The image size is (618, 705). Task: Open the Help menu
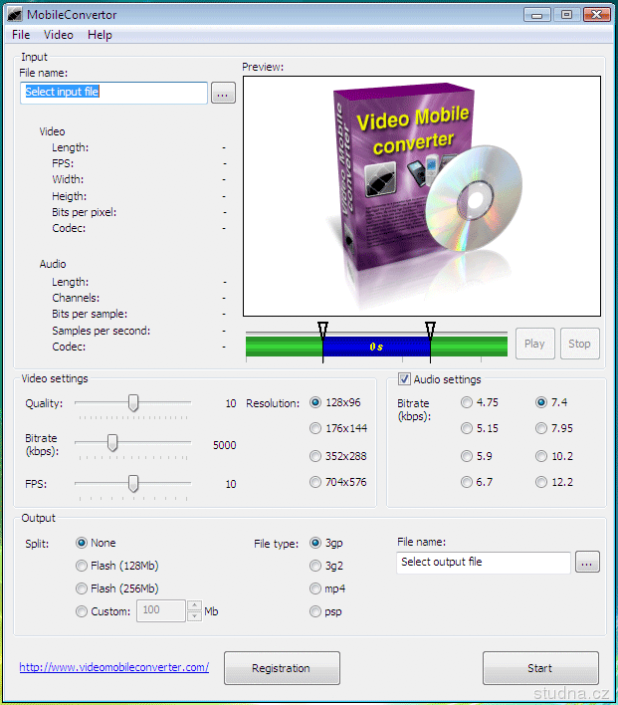[x=100, y=35]
